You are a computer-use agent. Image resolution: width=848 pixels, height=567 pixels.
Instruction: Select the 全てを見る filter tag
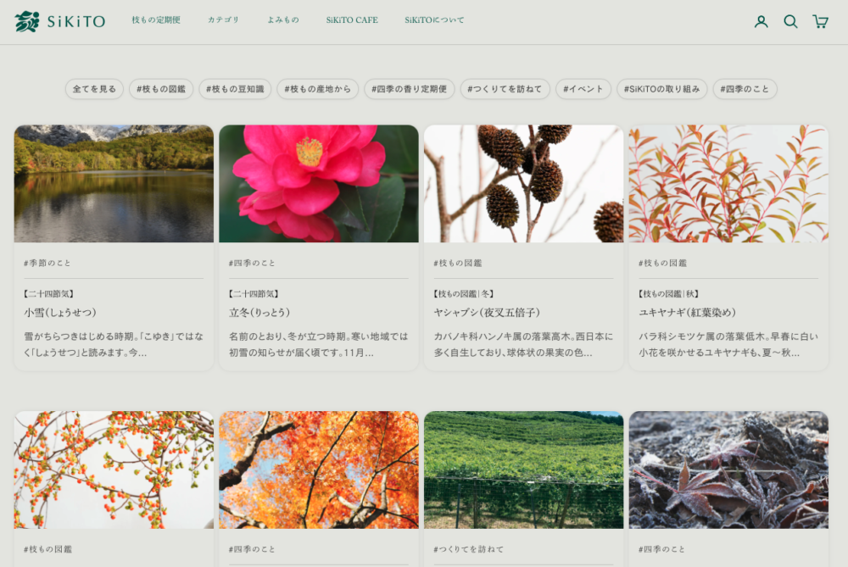(94, 89)
